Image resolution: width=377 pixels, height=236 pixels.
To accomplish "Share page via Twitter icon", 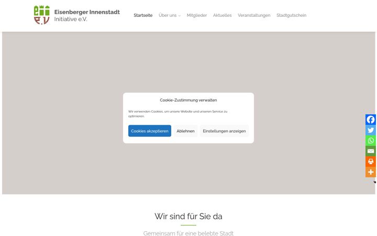I will tap(371, 130).
